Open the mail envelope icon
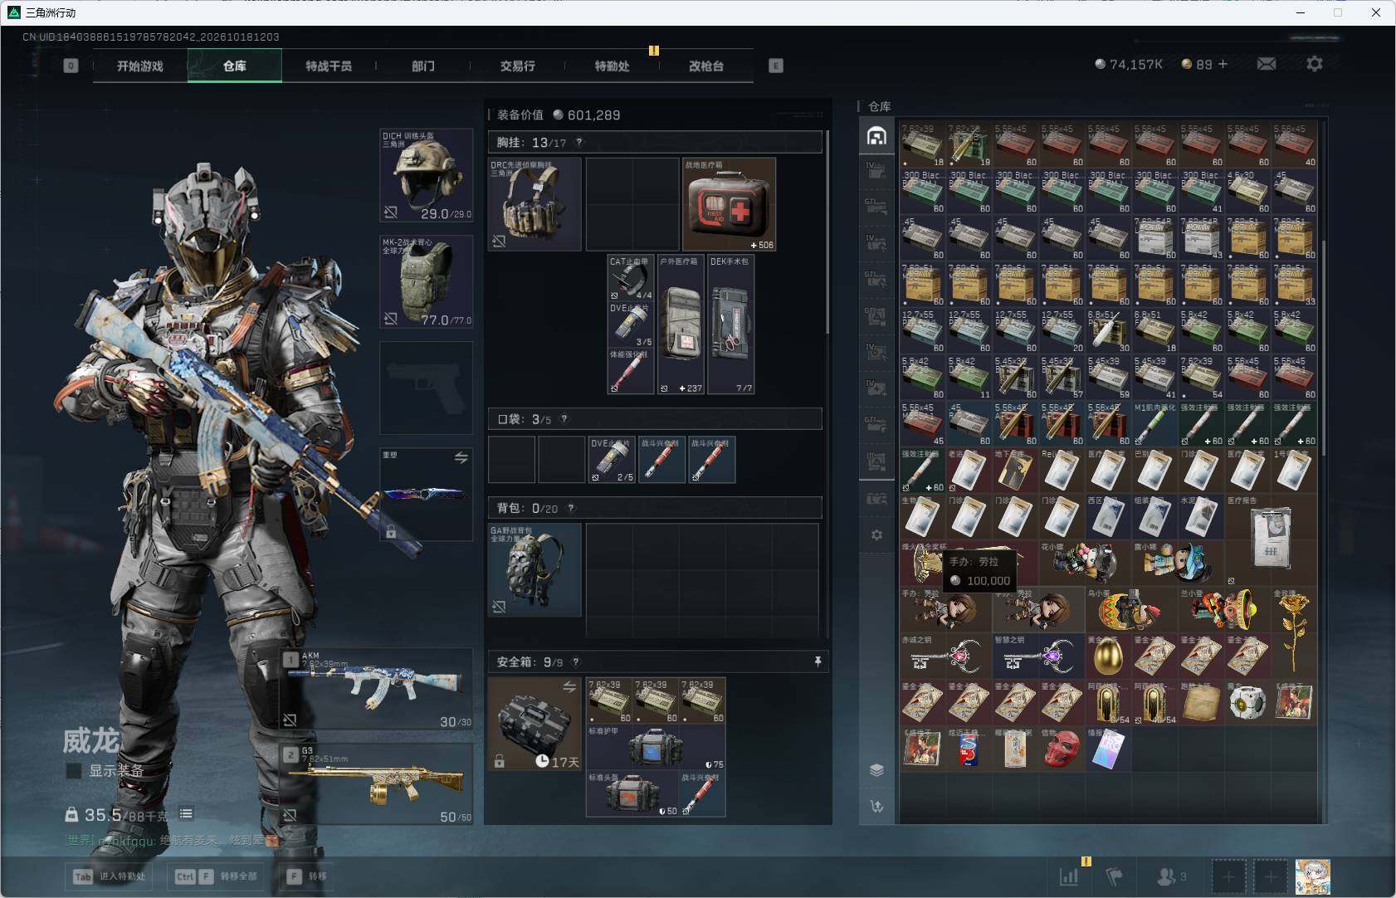This screenshot has width=1396, height=898. [1267, 64]
